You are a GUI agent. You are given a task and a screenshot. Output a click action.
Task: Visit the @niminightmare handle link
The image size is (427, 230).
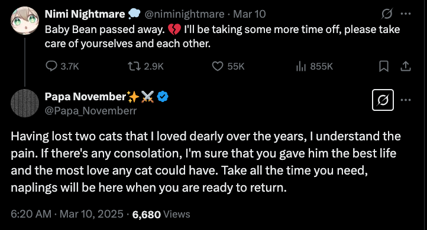[x=185, y=14]
